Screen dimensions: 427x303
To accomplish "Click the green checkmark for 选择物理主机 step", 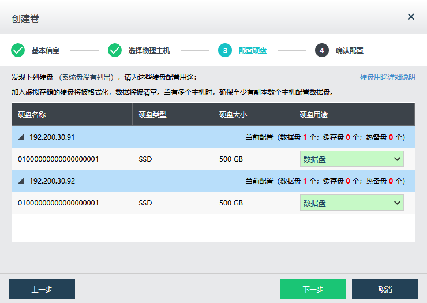I will [115, 50].
